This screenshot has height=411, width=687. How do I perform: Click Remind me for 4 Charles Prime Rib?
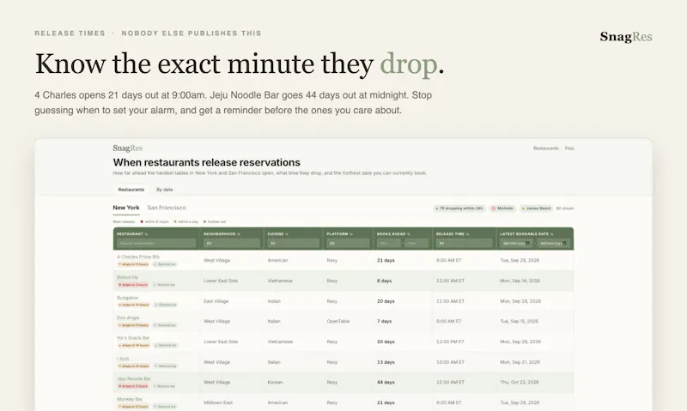(165, 264)
